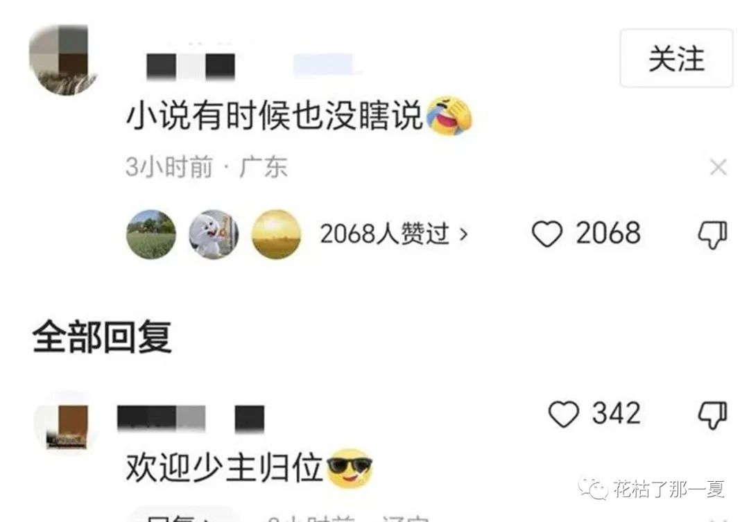This screenshot has height=522, width=749.
Task: Dislike the 欢迎少主归位 reply
Action: point(712,415)
